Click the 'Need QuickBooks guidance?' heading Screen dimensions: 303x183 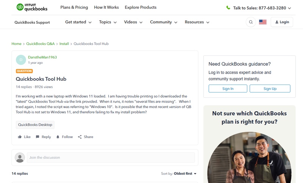click(240, 64)
